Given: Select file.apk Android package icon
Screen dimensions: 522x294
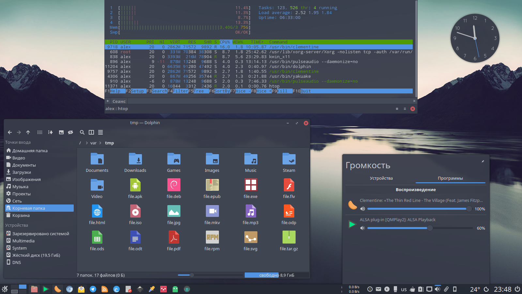Looking at the screenshot, I should pyautogui.click(x=135, y=185).
